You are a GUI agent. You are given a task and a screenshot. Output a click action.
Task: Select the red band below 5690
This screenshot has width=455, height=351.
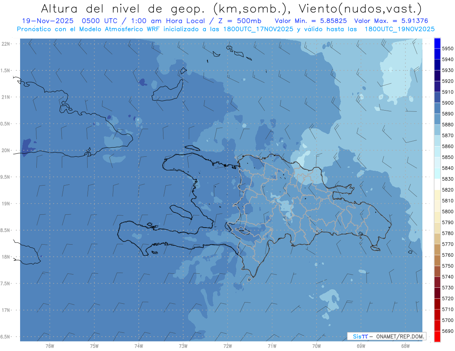(x=437, y=336)
